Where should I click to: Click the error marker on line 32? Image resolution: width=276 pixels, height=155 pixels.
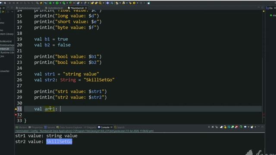pyautogui.click(x=16, y=115)
